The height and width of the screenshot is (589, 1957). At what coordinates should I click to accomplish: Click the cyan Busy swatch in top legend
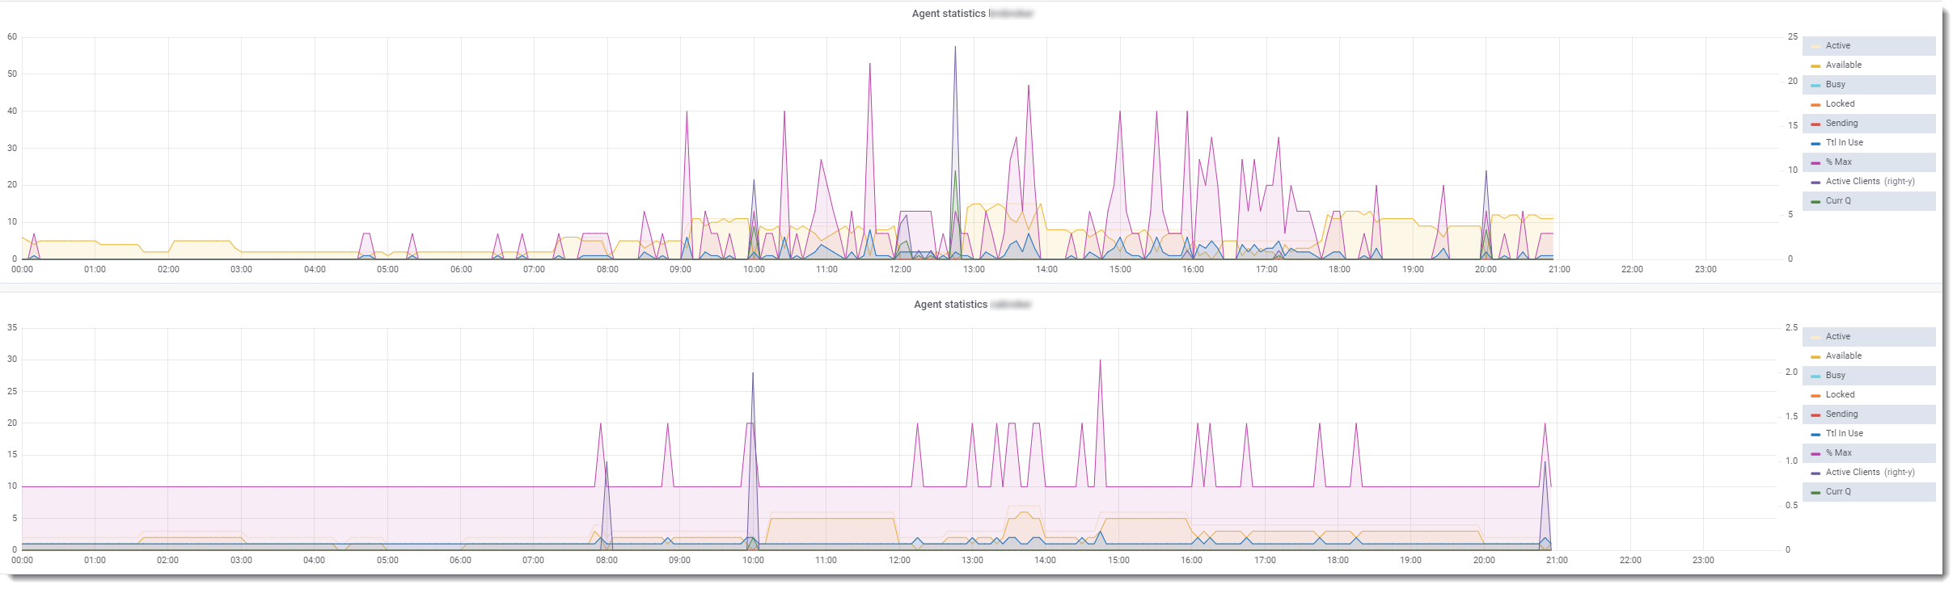[x=1815, y=85]
